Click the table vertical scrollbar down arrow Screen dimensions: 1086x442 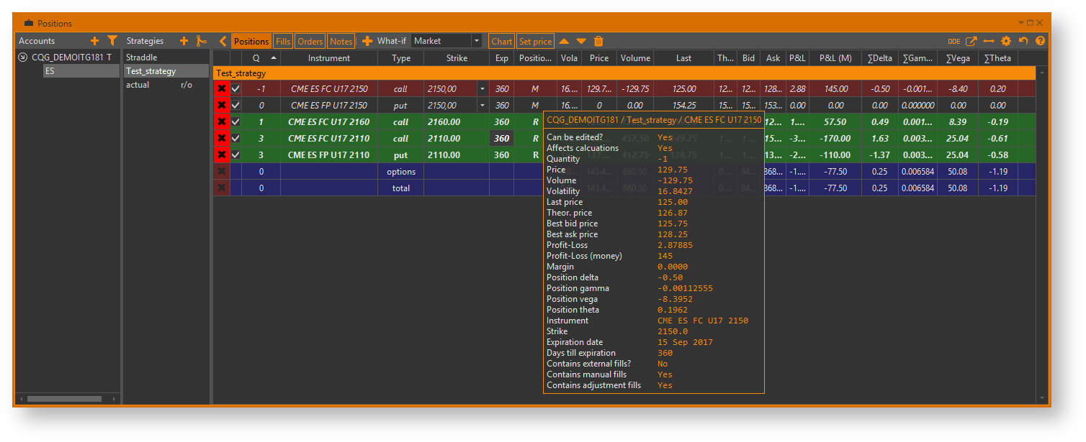(x=1041, y=398)
